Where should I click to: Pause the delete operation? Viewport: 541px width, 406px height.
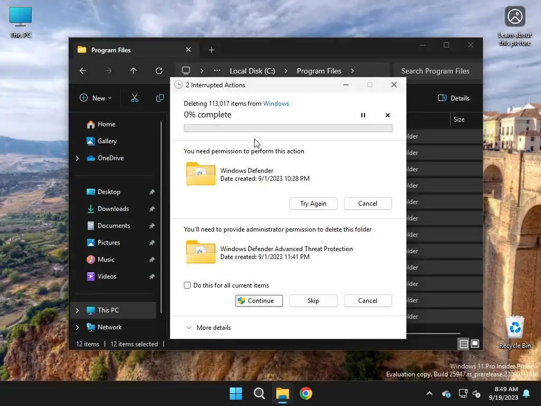pos(363,115)
